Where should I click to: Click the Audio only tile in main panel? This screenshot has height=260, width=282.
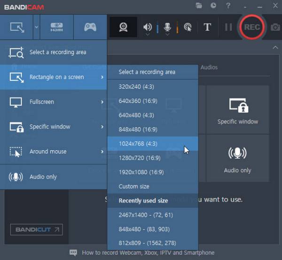click(x=237, y=158)
